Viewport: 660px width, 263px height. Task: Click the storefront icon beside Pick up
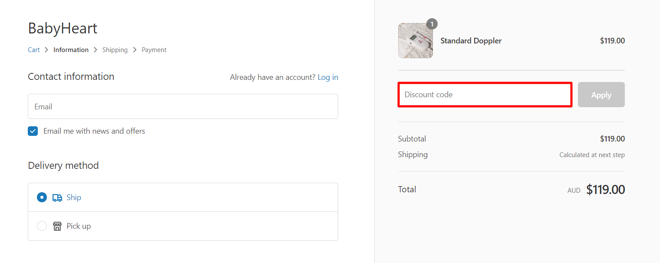57,226
